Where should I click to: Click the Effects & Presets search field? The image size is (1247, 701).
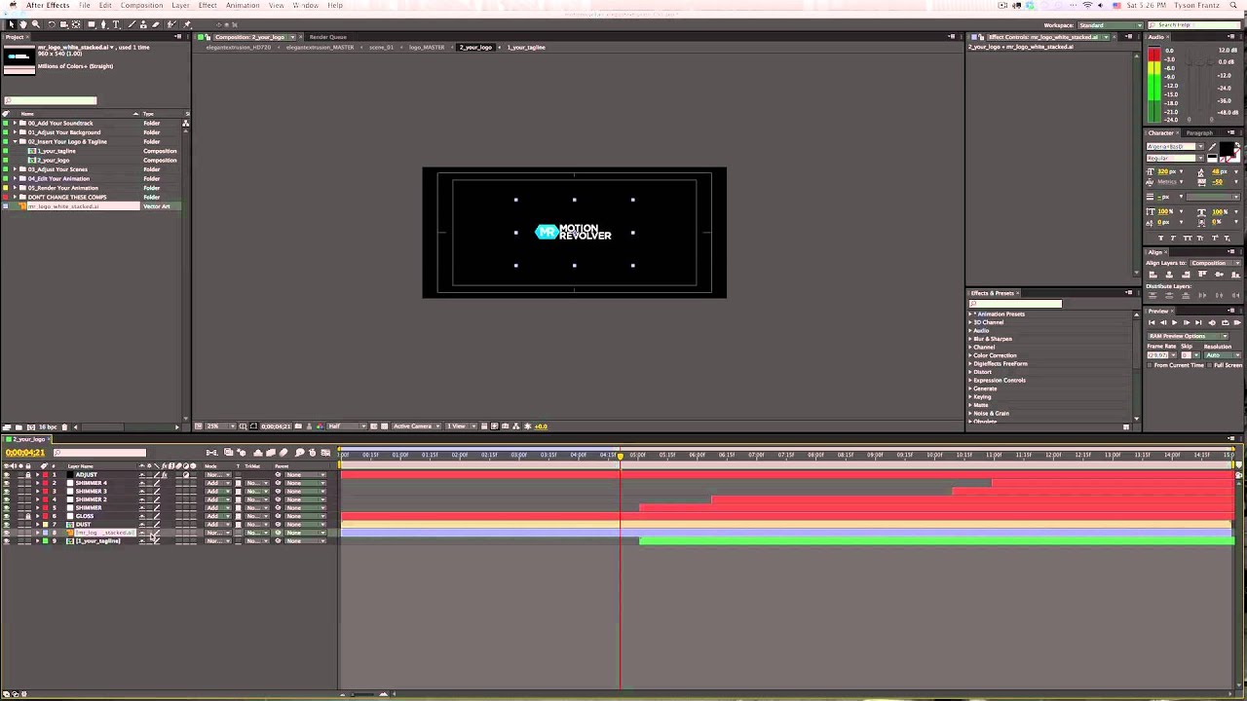[x=1015, y=304]
